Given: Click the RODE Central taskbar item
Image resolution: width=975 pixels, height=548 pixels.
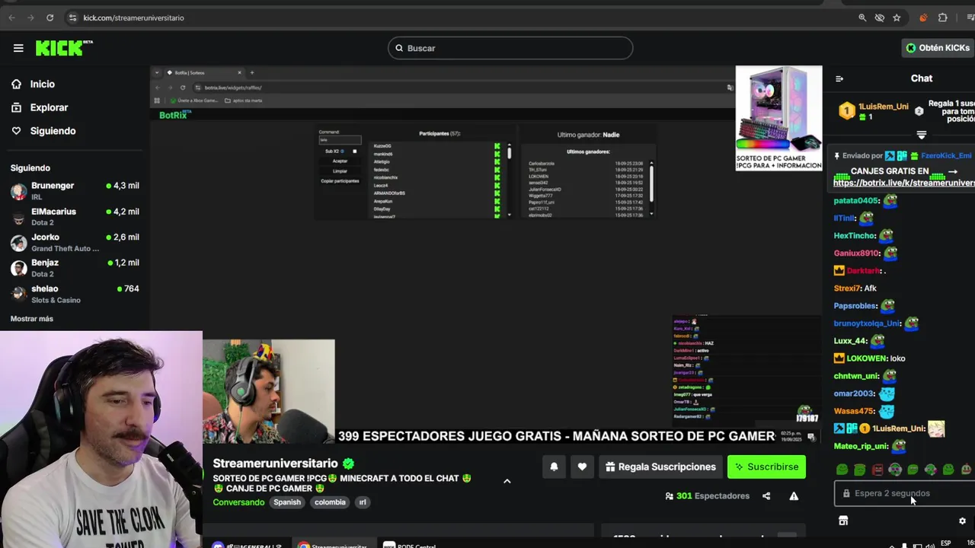Looking at the screenshot, I should 410,546.
